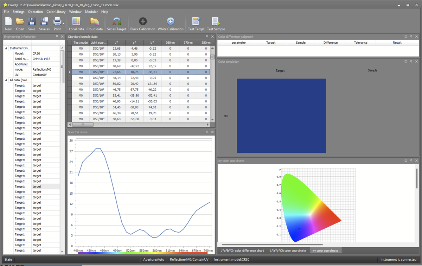Screen dimensions: 422x266
Task: Toggle pin on the Spectral curve panel
Action: point(207,132)
